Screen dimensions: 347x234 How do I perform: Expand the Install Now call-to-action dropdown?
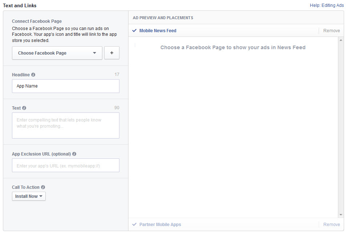(x=29, y=196)
